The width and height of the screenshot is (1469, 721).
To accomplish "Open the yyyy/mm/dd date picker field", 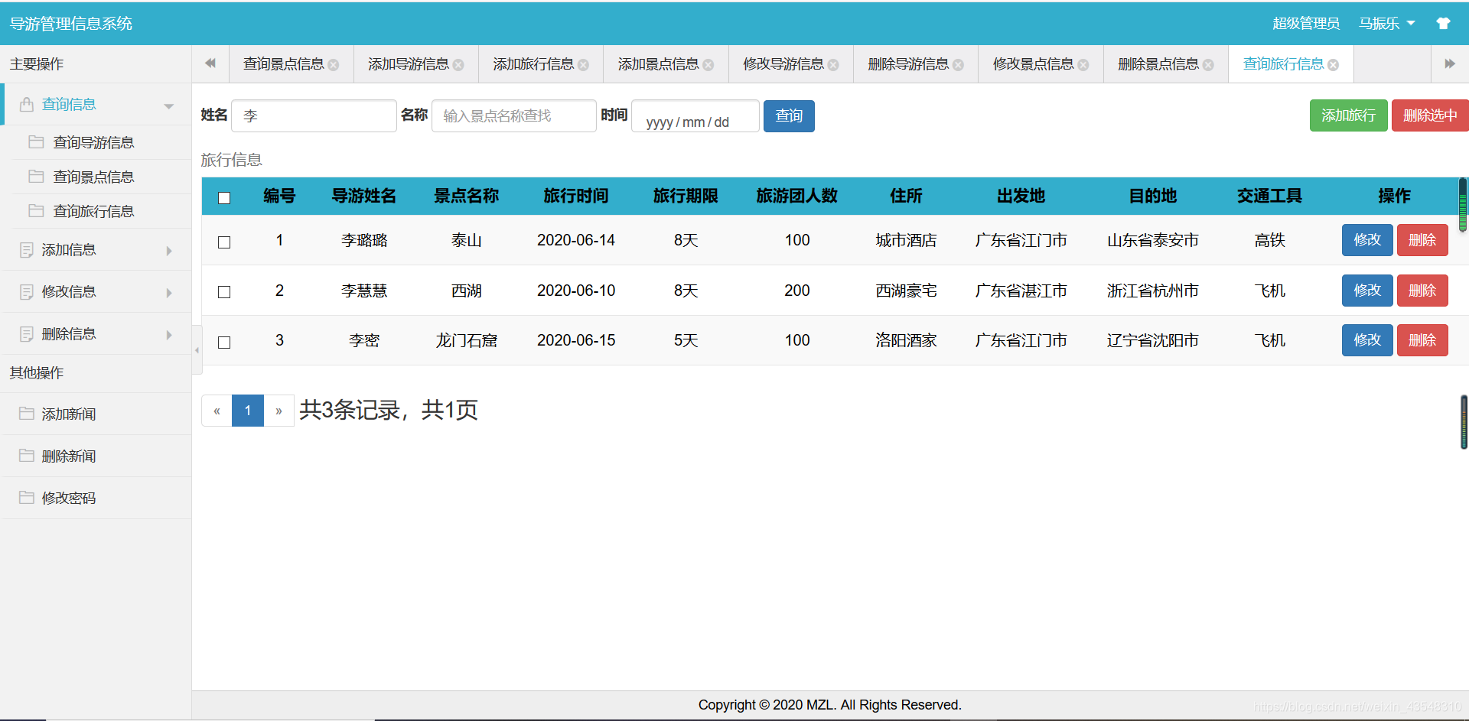I will [695, 116].
